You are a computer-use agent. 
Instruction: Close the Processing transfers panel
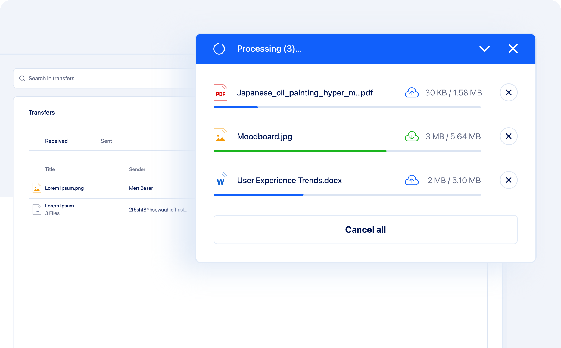(x=513, y=49)
